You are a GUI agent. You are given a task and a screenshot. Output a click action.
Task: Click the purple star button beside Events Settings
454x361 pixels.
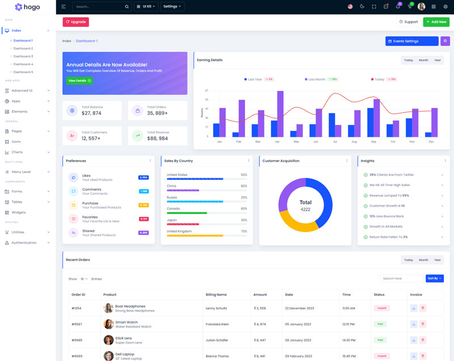coord(445,41)
